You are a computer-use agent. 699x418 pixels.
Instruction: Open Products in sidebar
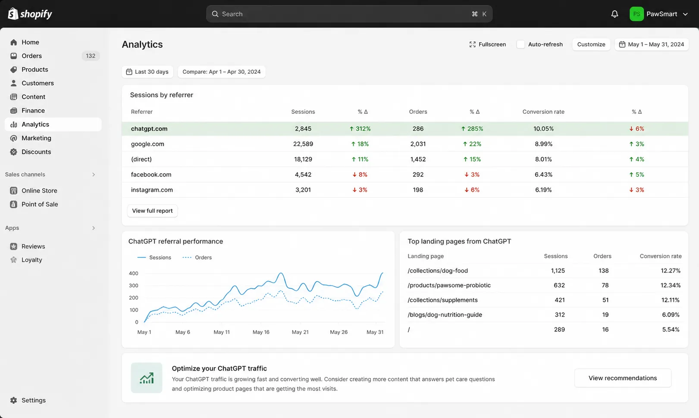[53, 69]
